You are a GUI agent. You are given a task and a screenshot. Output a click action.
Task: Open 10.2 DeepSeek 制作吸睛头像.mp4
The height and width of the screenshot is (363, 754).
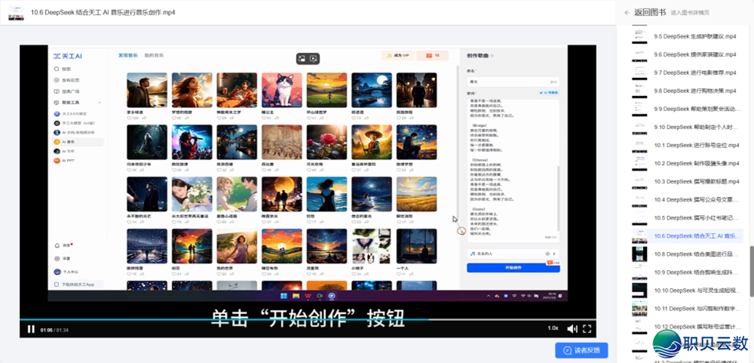[x=697, y=164]
